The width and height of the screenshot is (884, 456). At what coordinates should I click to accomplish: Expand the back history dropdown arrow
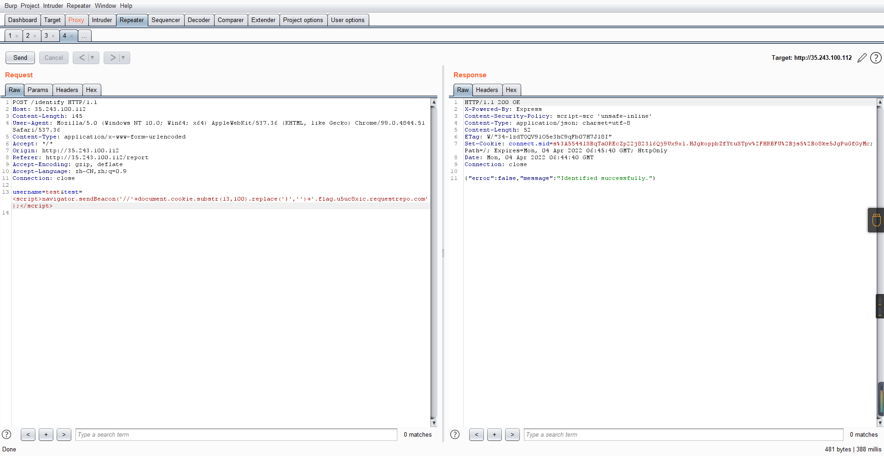[93, 58]
